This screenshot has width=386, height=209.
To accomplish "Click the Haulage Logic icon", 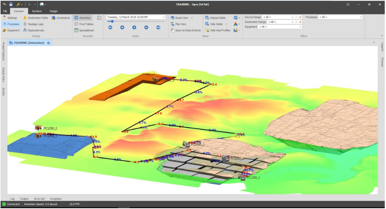I will click(x=25, y=24).
